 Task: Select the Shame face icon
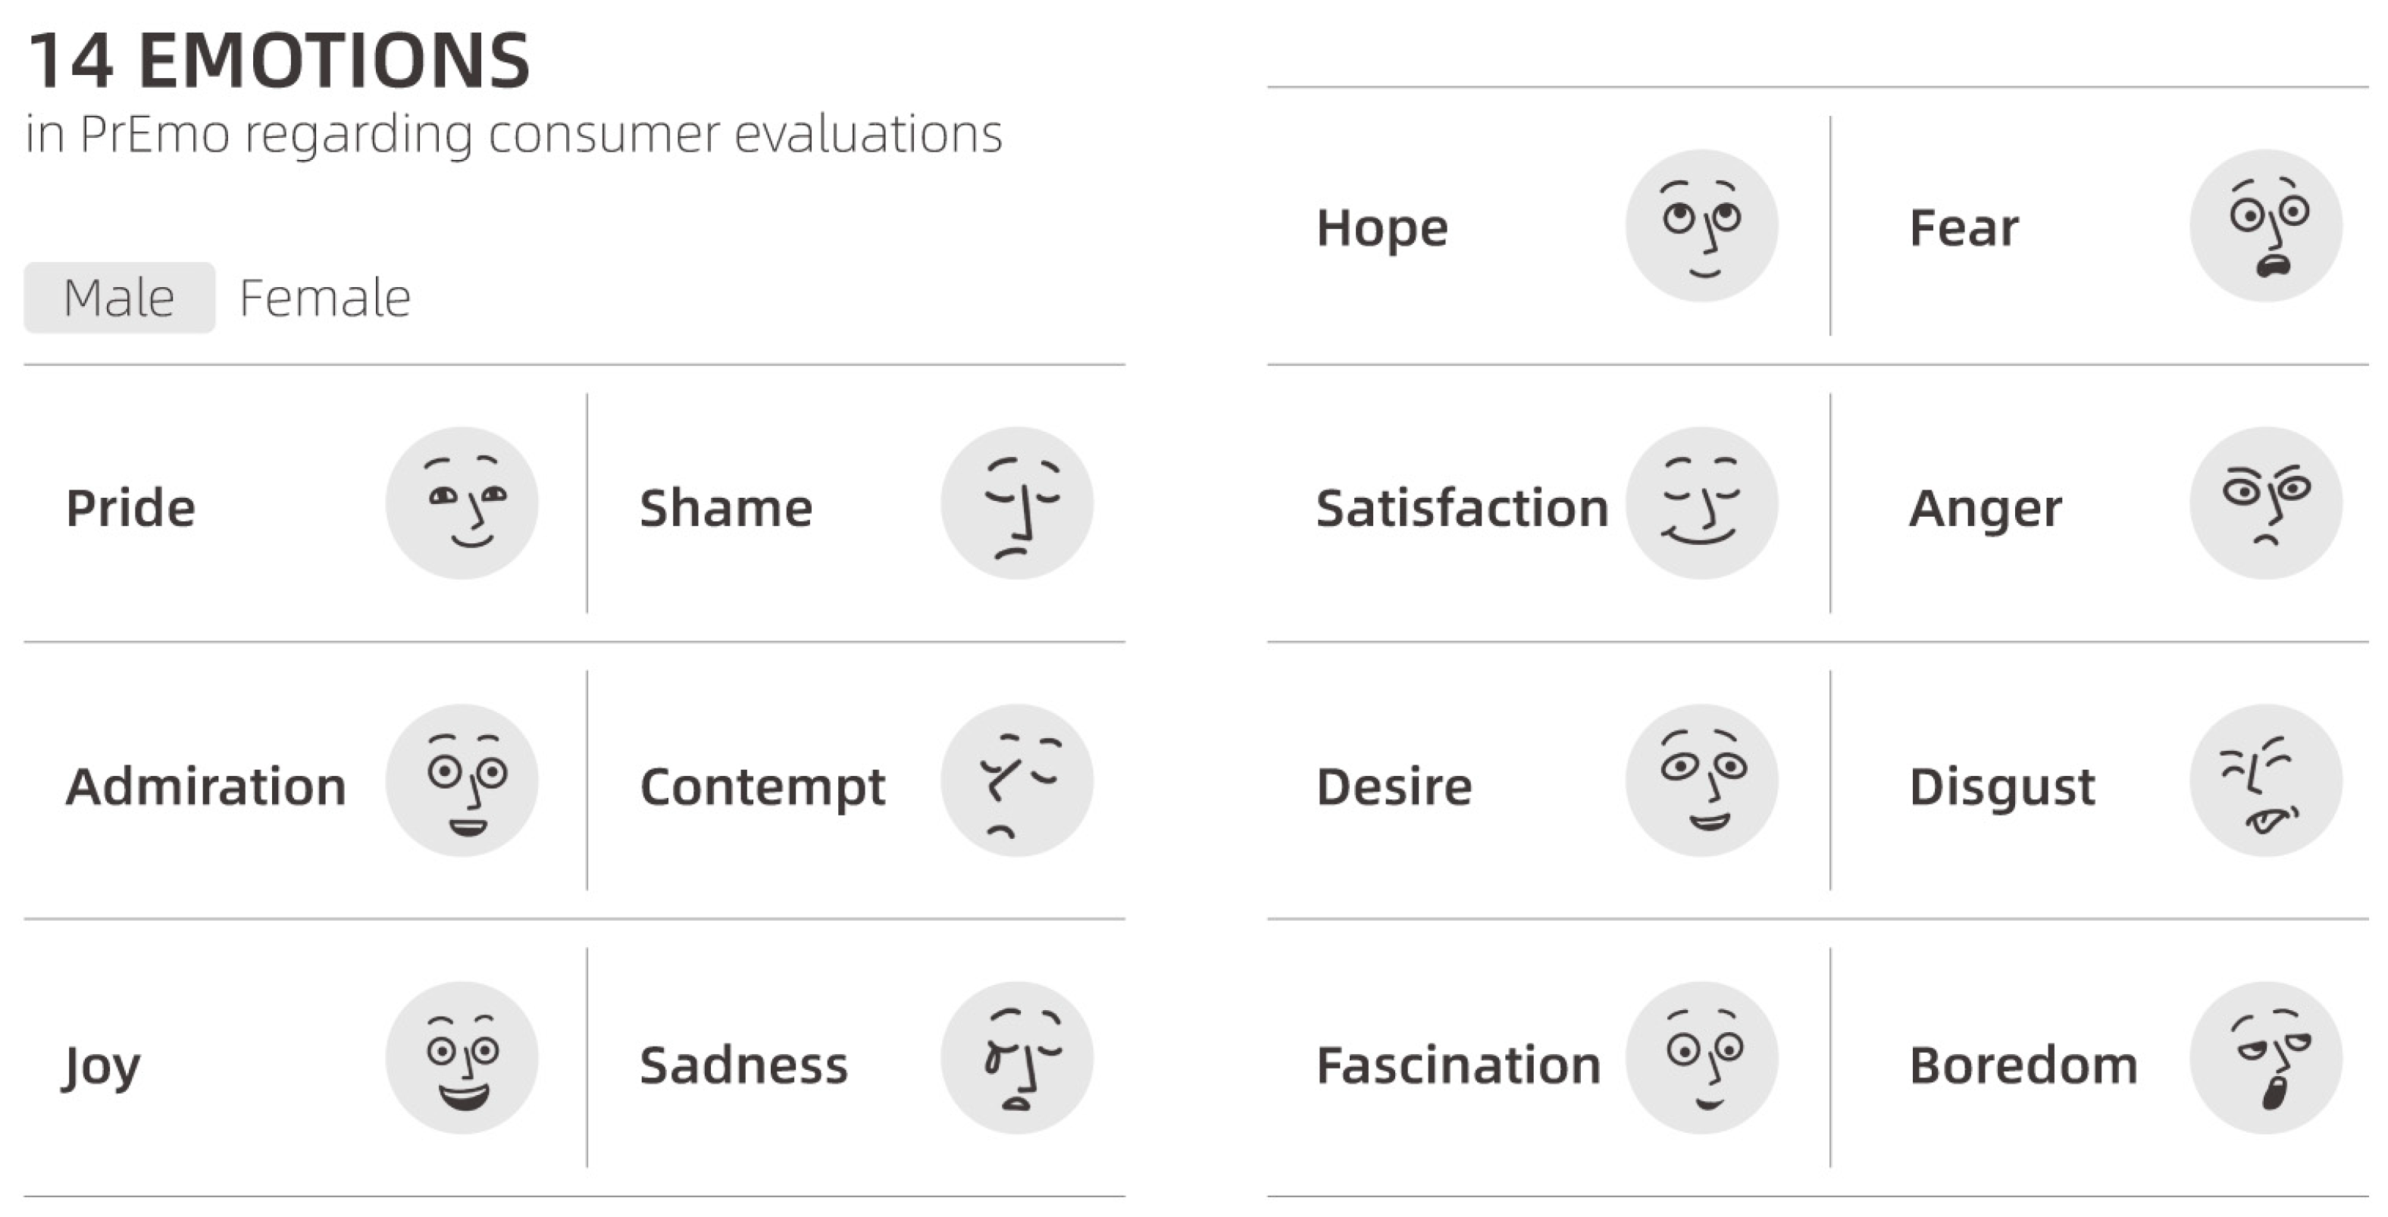(1017, 503)
